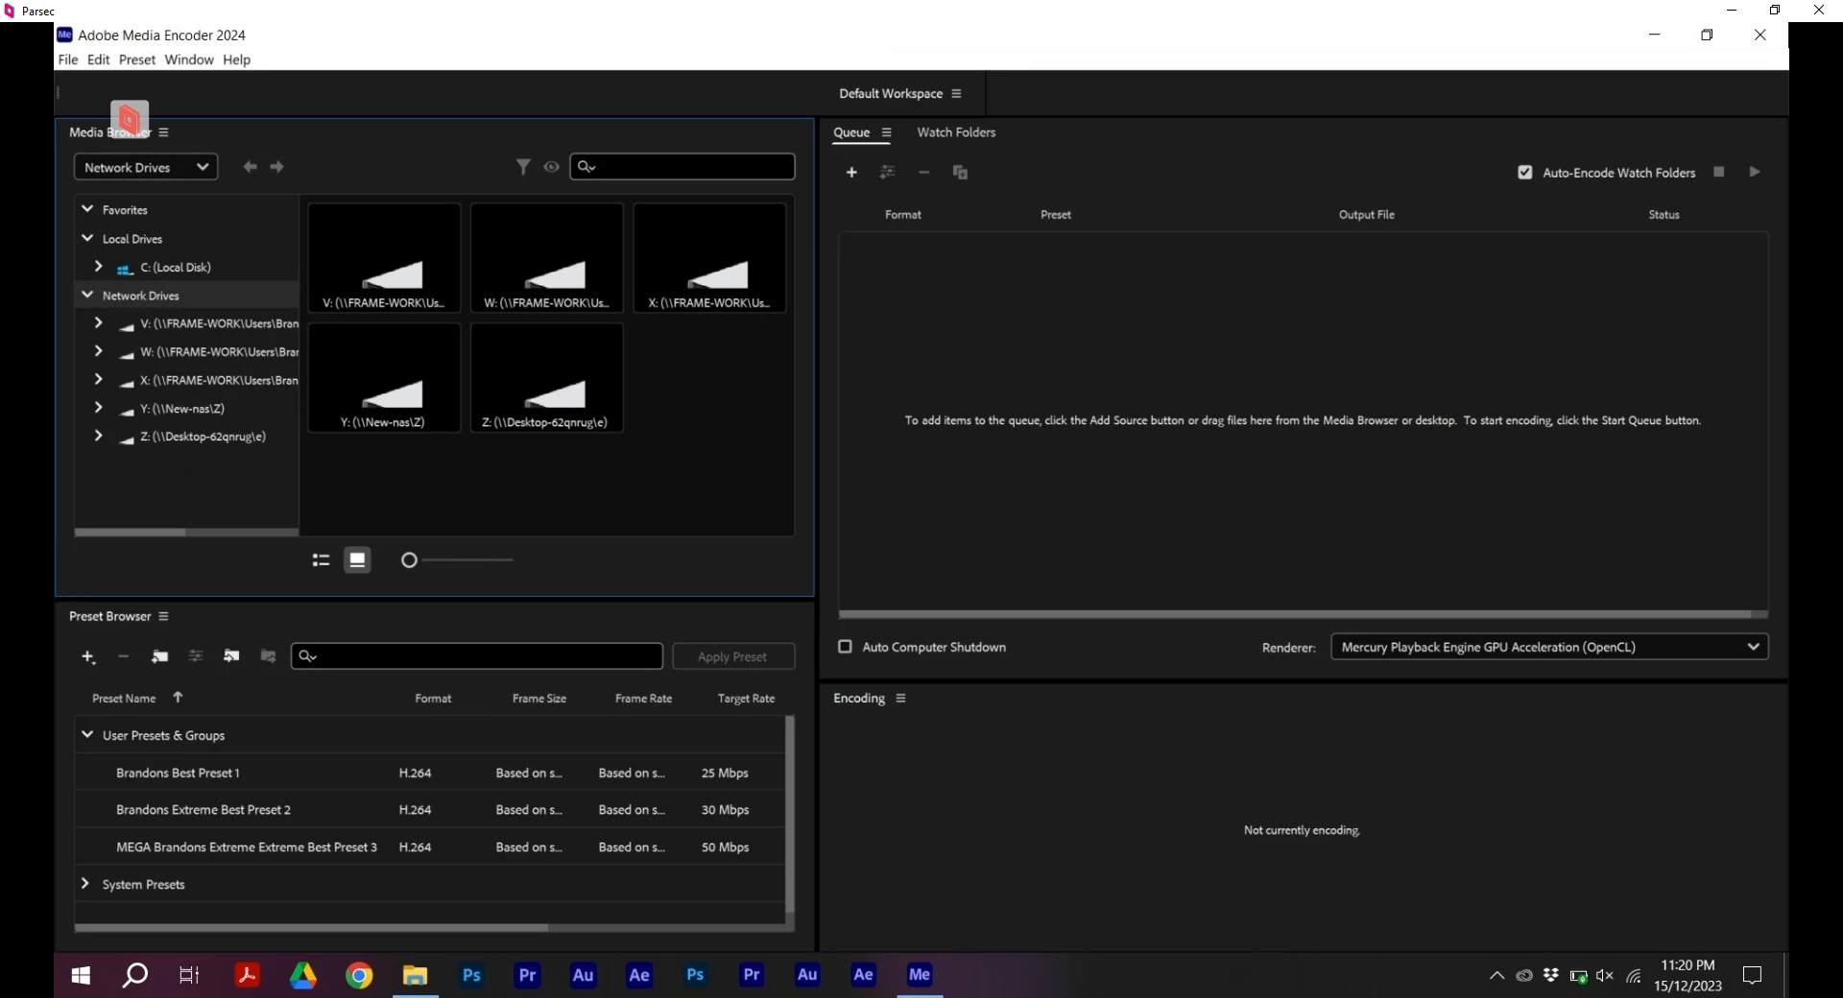This screenshot has width=1843, height=998.
Task: Click the file type filter funnel icon
Action: click(523, 167)
